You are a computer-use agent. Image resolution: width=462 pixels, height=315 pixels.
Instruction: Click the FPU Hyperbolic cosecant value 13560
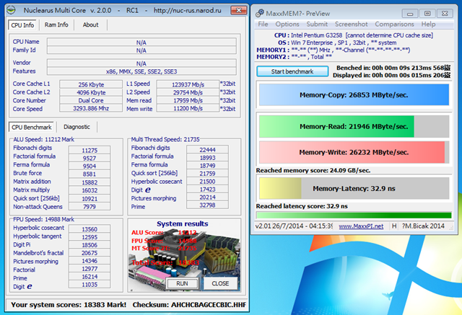pyautogui.click(x=90, y=229)
